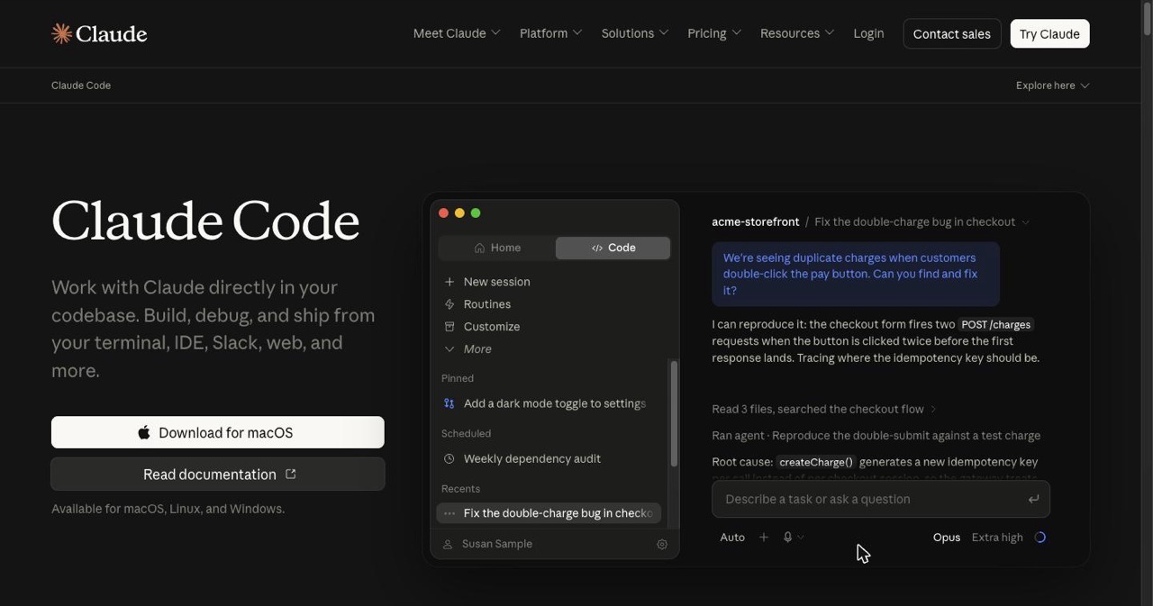Viewport: 1153px width, 606px height.
Task: Click Download for macOS
Action: (x=218, y=432)
